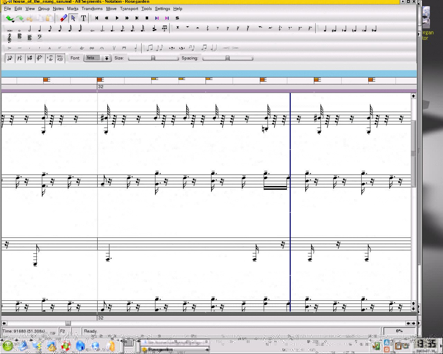This screenshot has height=354, width=443.
Task: Select the Eraser tool
Action: (63, 18)
